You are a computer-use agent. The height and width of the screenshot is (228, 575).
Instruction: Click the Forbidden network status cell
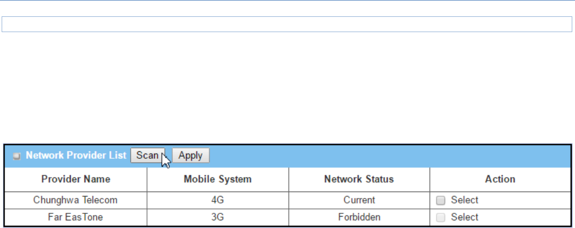click(x=359, y=217)
